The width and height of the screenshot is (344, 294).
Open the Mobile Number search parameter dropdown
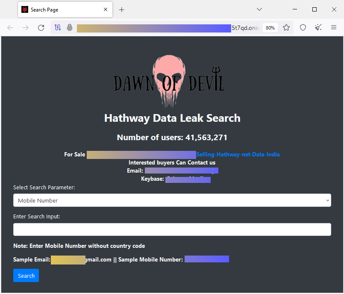(x=172, y=200)
